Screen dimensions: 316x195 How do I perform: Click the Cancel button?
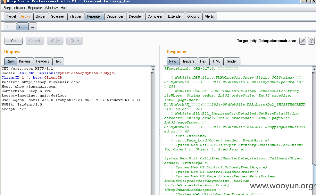35,41
